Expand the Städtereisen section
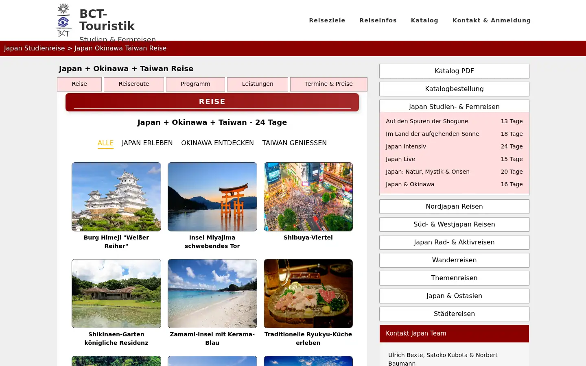The height and width of the screenshot is (366, 586). 454,314
